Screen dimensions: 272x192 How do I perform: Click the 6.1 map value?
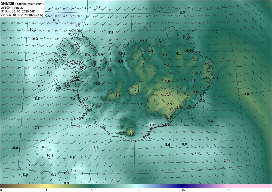[193, 80]
